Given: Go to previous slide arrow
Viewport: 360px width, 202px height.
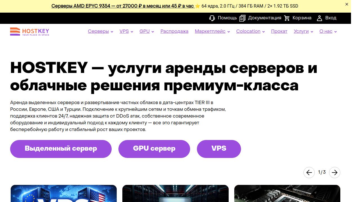Looking at the screenshot, I should [x=309, y=173].
